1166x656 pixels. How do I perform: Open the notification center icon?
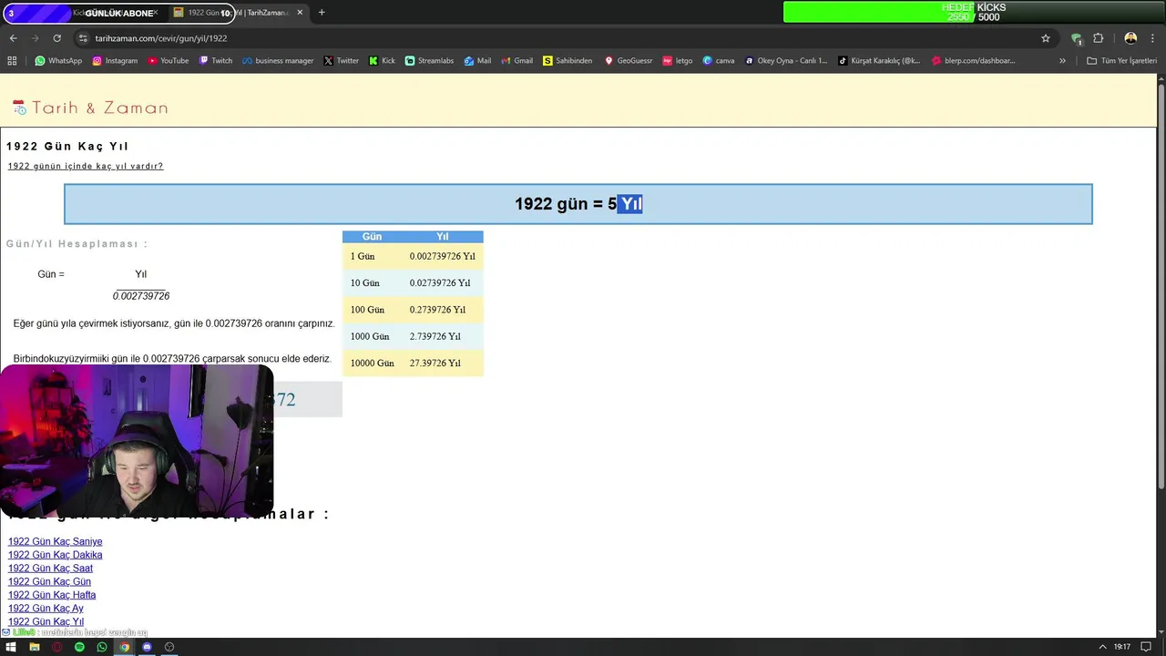[1146, 647]
